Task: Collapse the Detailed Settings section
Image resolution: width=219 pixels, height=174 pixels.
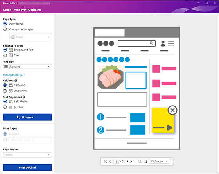Action: [x=14, y=75]
